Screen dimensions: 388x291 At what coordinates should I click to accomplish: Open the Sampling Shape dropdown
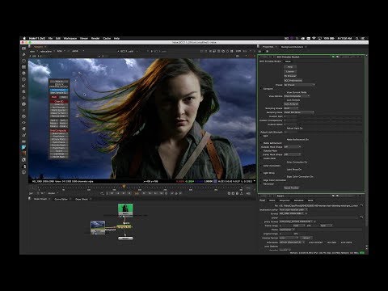[x=291, y=108]
